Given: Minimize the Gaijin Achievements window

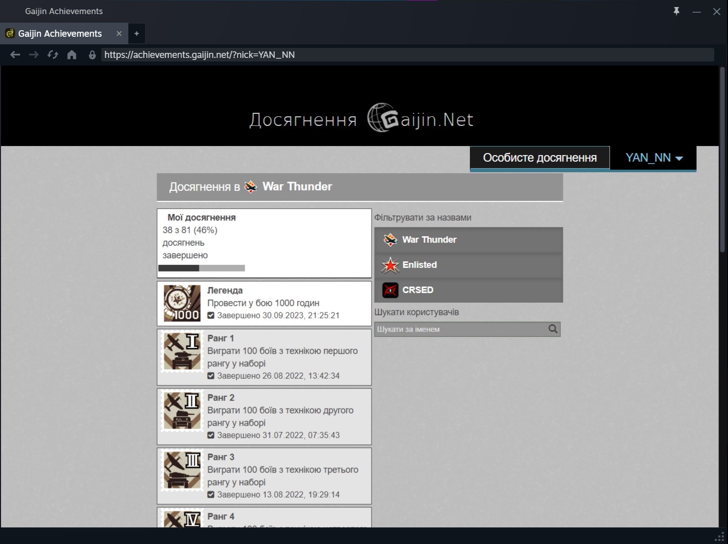Looking at the screenshot, I should click(697, 12).
